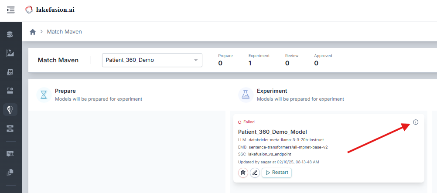437x193 pixels.
Task: Click the Review count stat
Action: point(292,60)
